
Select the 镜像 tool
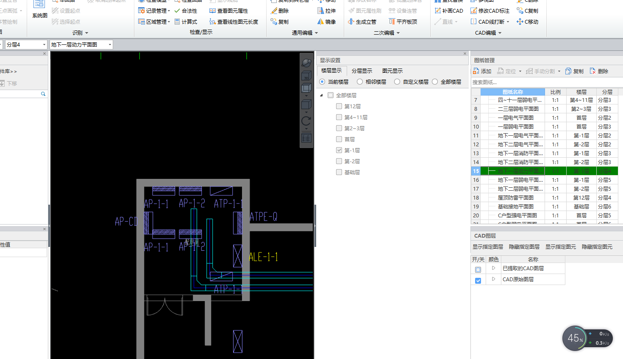(x=327, y=22)
